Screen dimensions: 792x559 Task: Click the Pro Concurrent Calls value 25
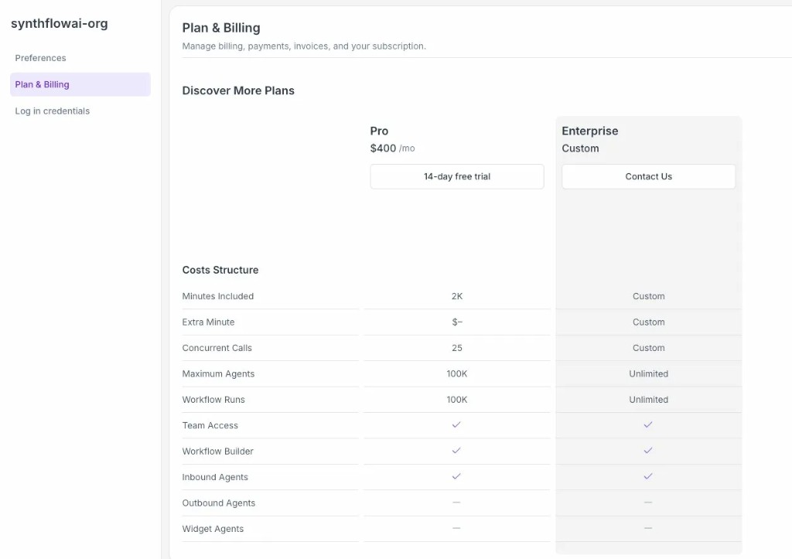point(456,348)
